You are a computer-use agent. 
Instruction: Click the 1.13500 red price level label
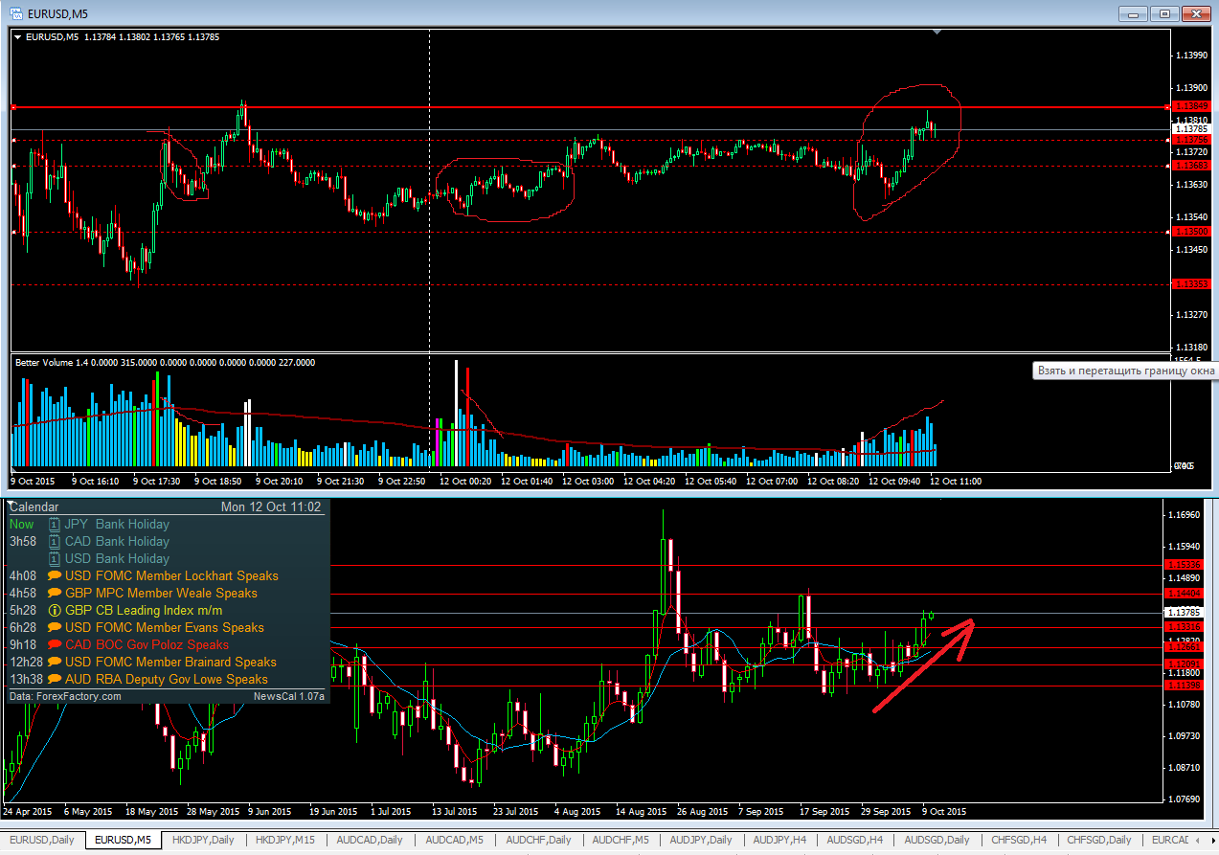click(x=1191, y=232)
